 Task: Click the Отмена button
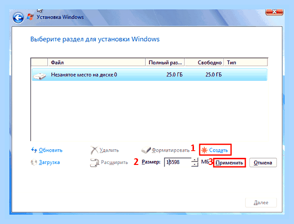263,163
